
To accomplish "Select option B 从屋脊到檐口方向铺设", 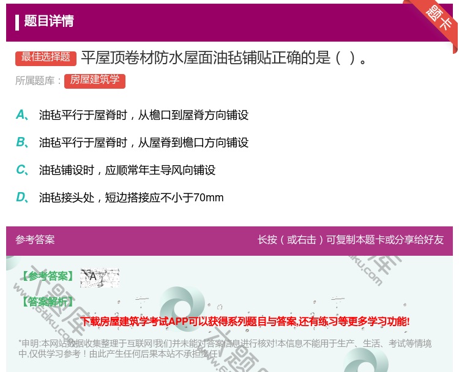I will click(132, 143).
